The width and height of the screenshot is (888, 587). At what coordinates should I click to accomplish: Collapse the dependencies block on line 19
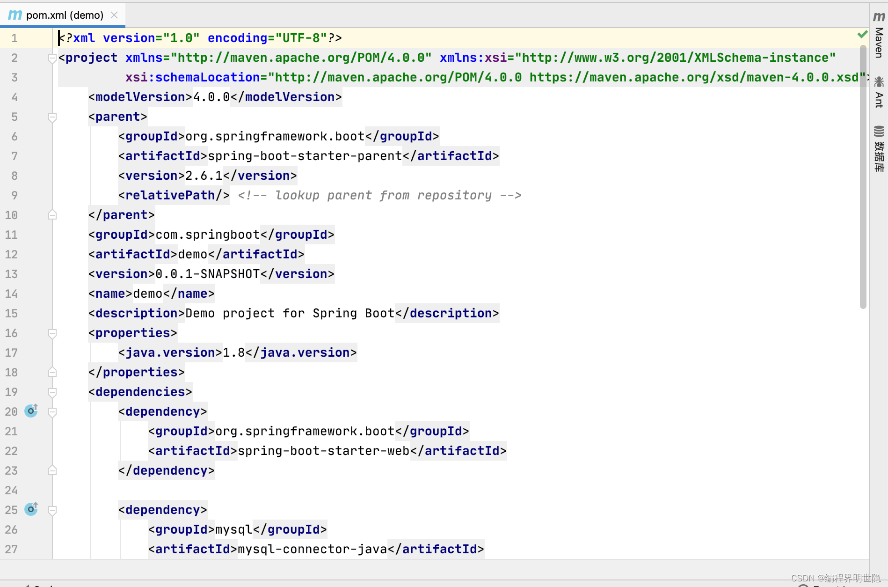(52, 392)
